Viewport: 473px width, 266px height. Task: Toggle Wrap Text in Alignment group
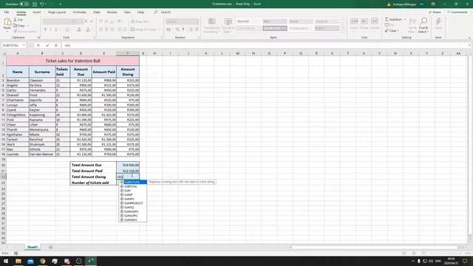(140, 21)
